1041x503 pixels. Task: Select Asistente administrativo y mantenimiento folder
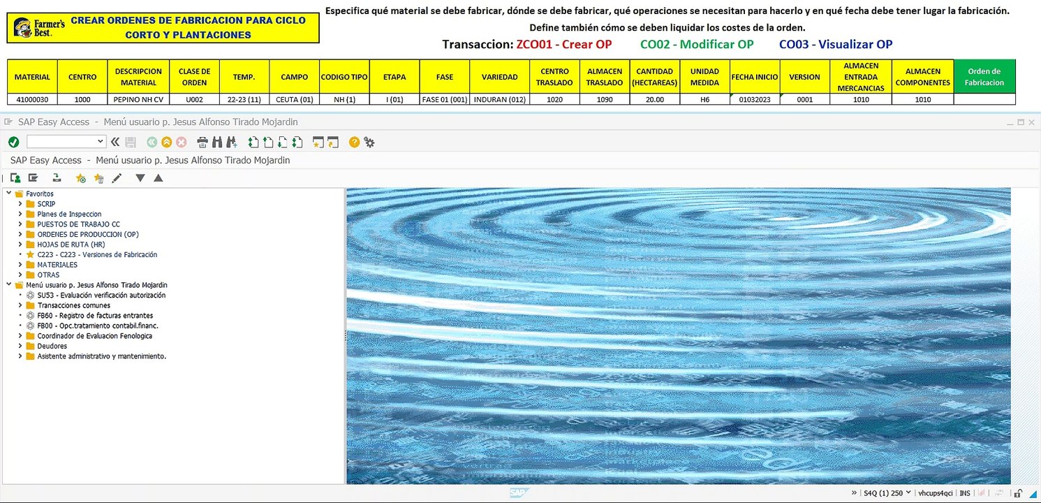[101, 356]
